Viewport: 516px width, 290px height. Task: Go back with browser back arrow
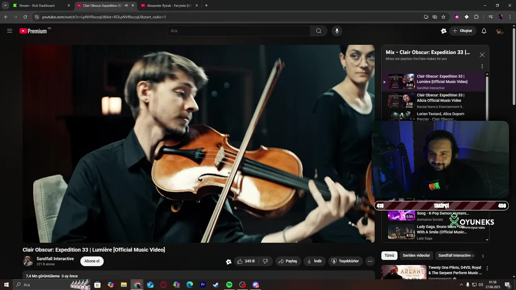click(x=6, y=17)
